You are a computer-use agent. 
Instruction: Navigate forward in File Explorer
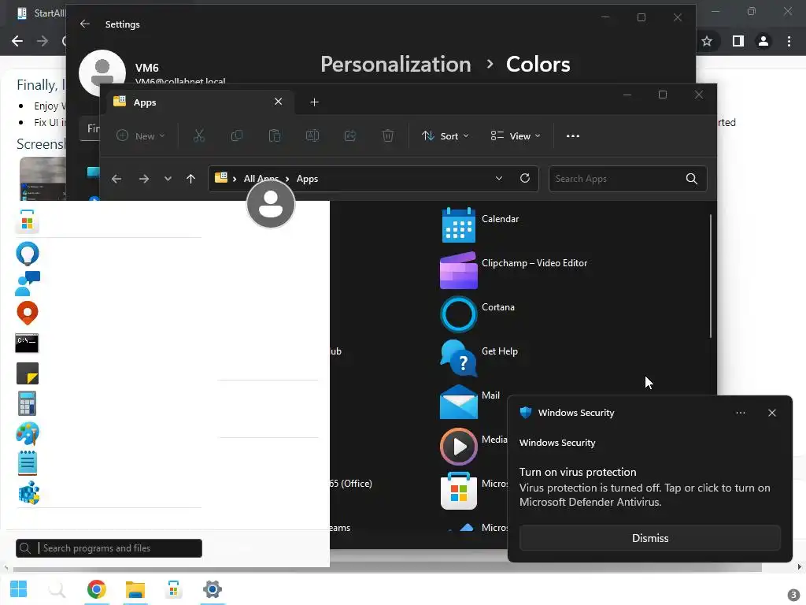[x=144, y=179]
